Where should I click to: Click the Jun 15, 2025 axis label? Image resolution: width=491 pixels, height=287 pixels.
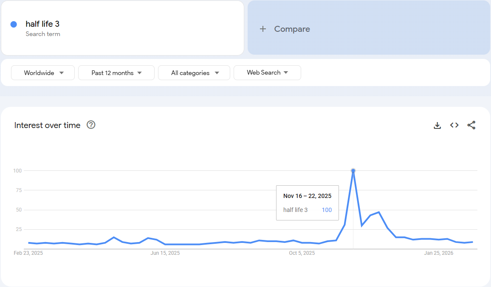(165, 253)
